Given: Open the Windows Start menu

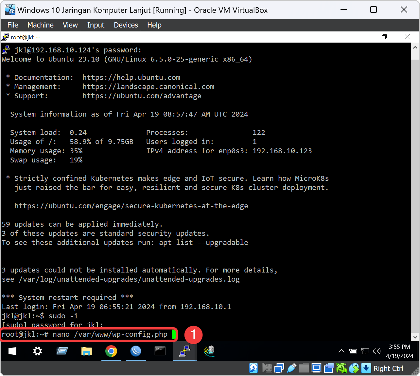Looking at the screenshot, I should click(x=12, y=351).
